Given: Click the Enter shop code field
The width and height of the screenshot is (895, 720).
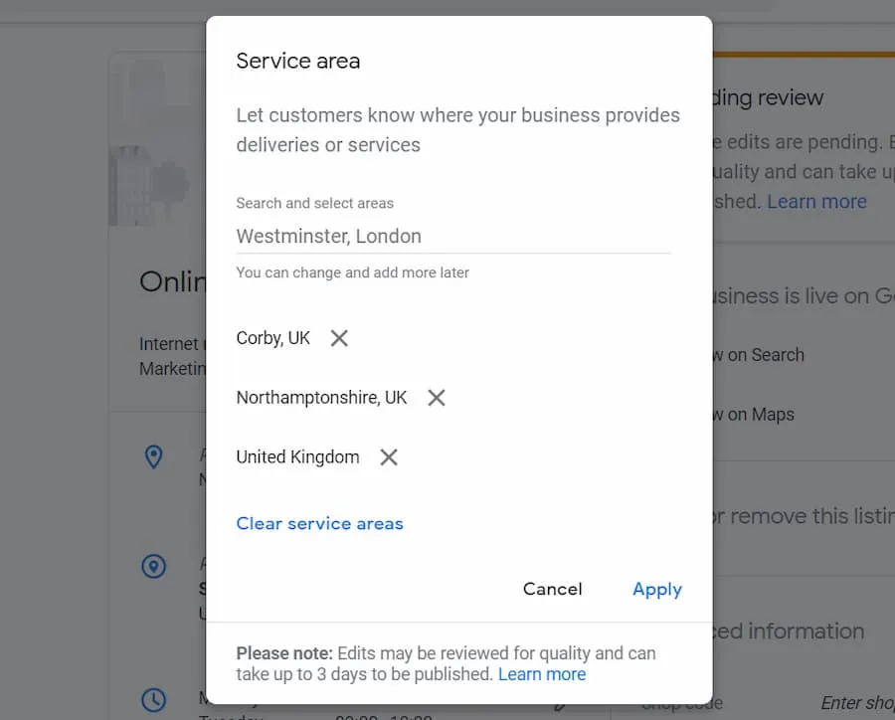Looking at the screenshot, I should pos(856,703).
